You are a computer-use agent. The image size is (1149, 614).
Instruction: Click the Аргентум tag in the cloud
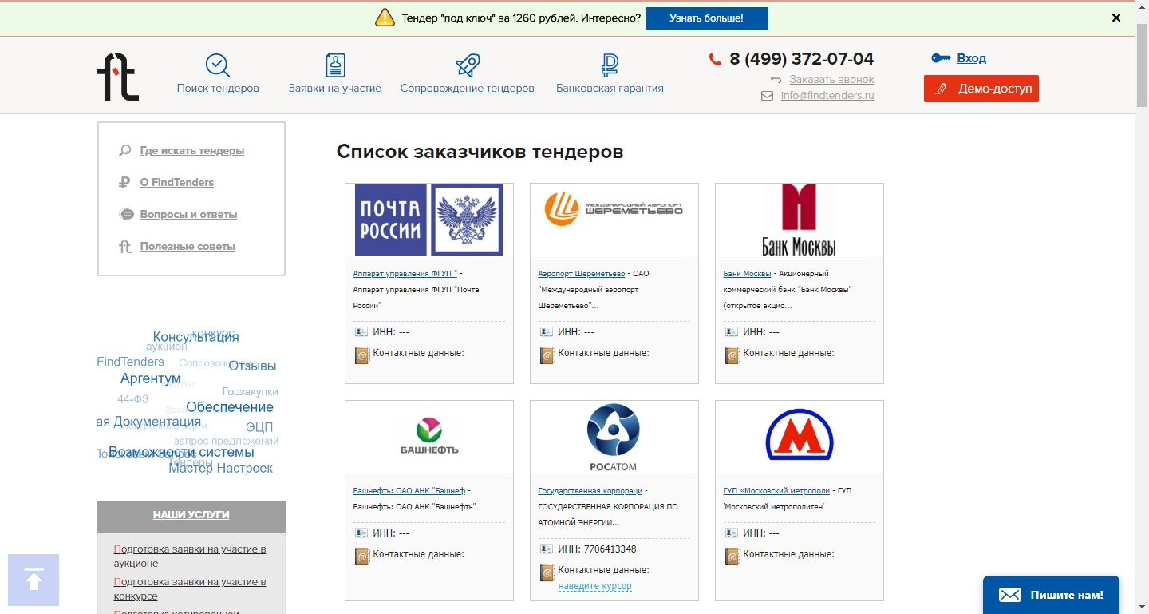(151, 378)
